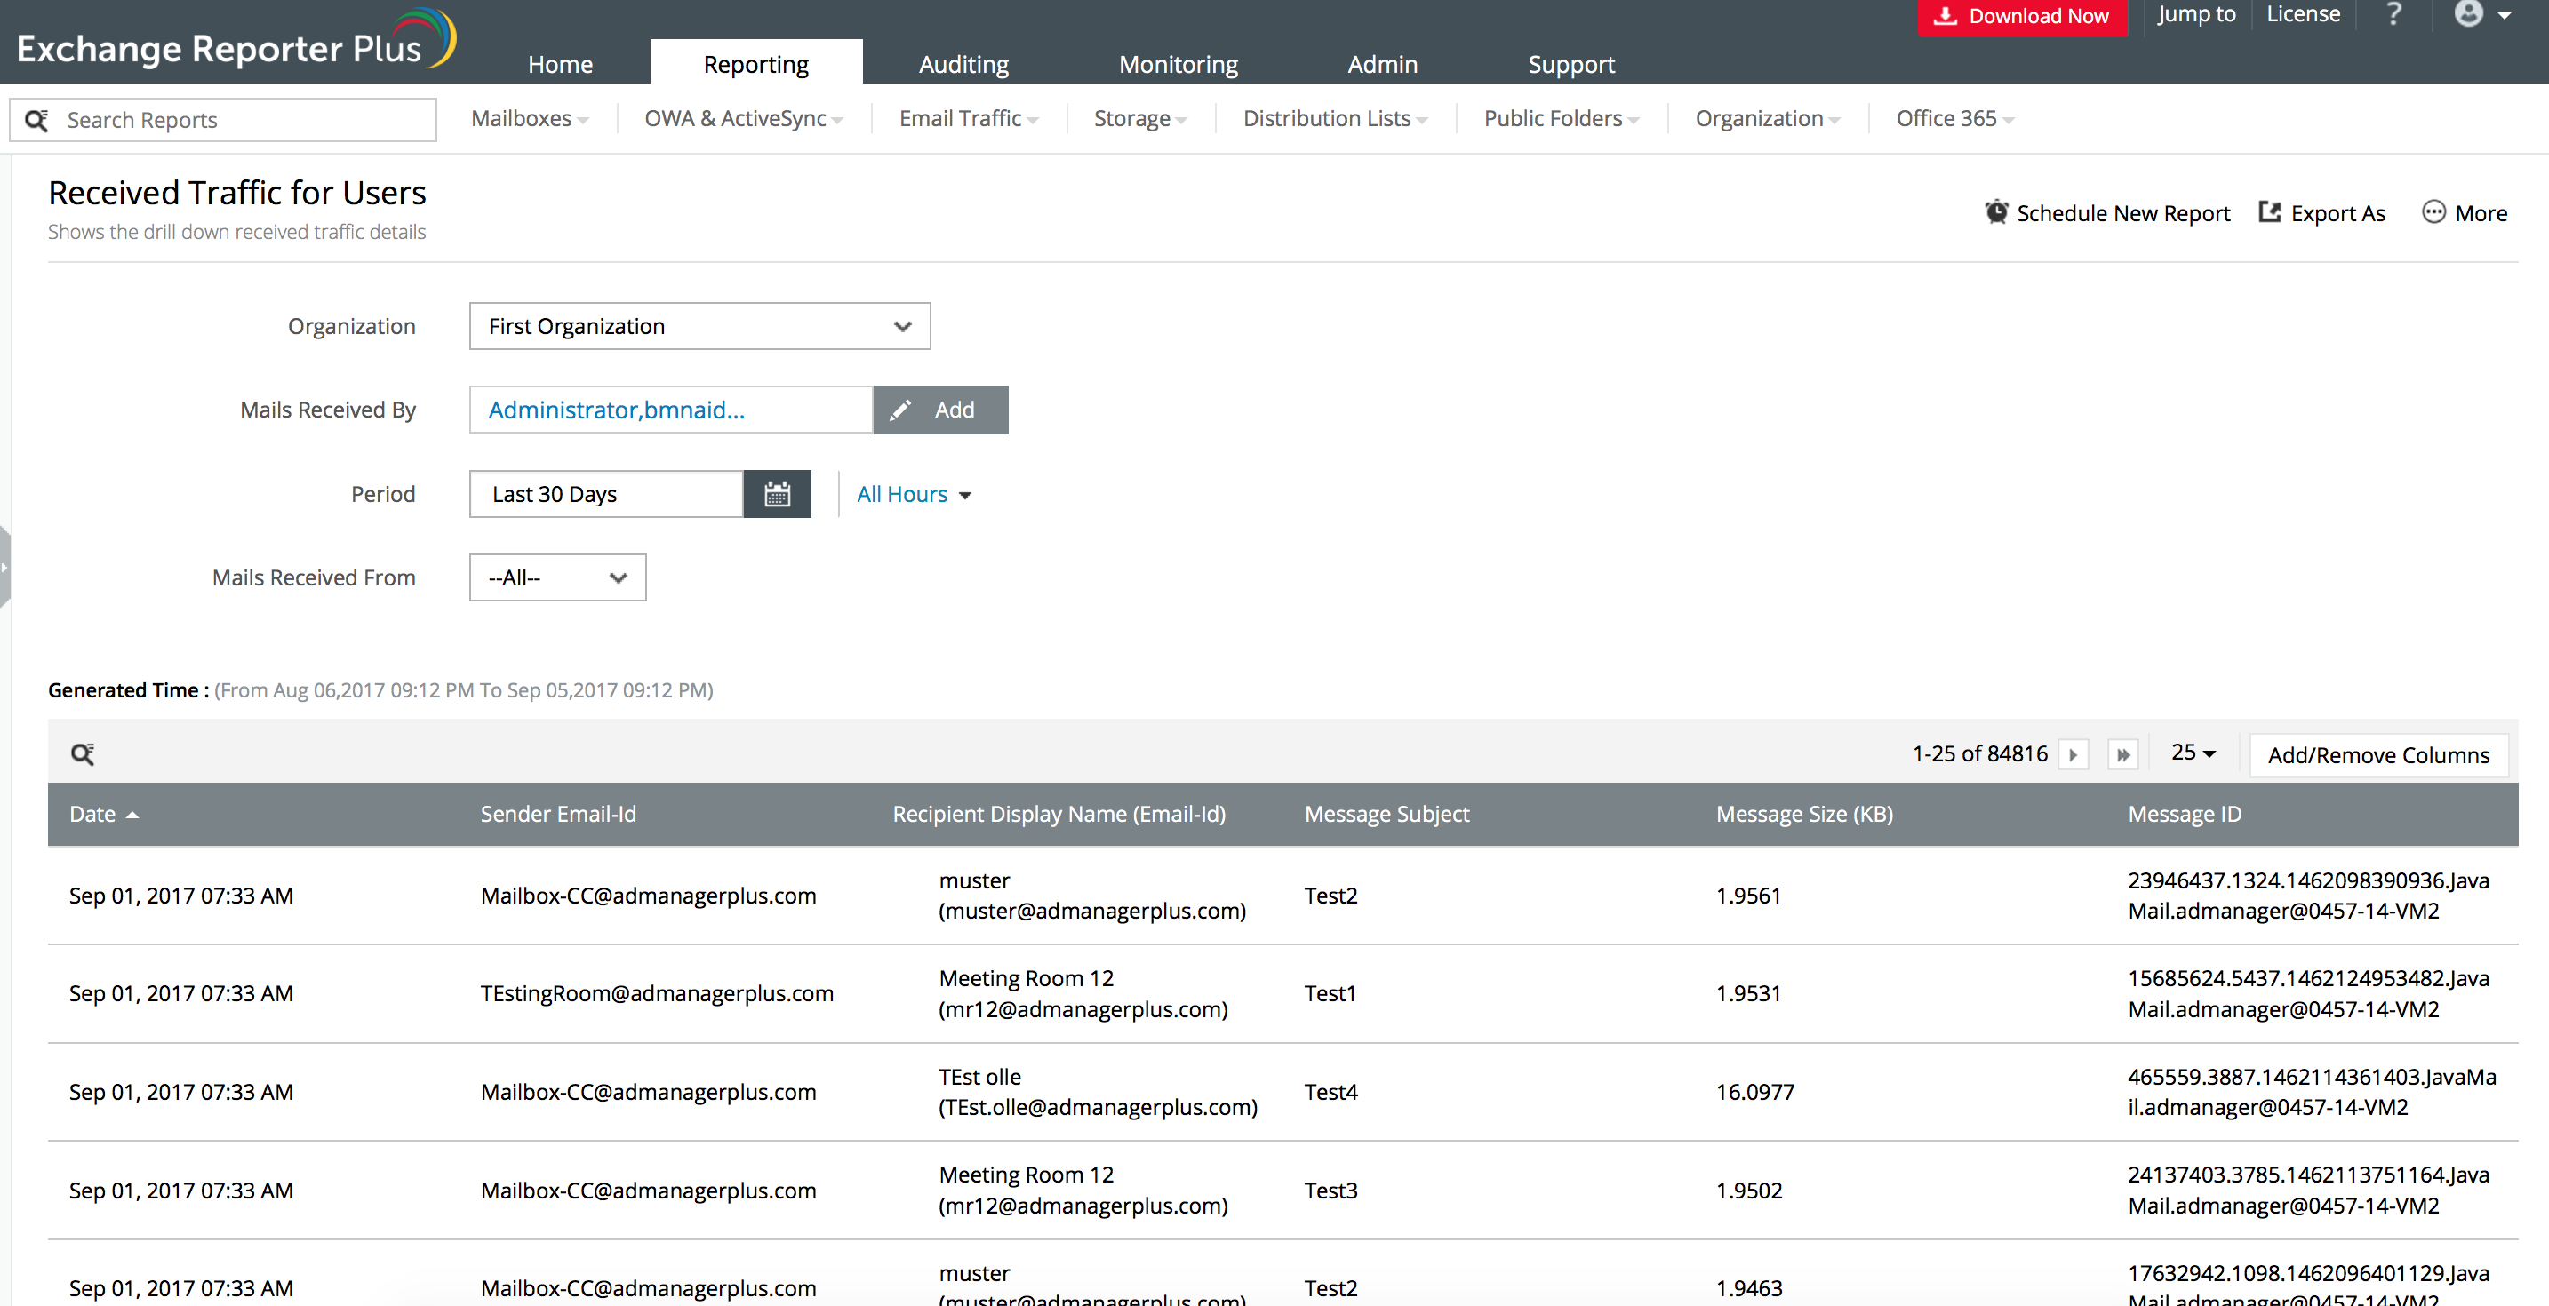
Task: Change rows per page from 25
Action: pyautogui.click(x=2193, y=753)
